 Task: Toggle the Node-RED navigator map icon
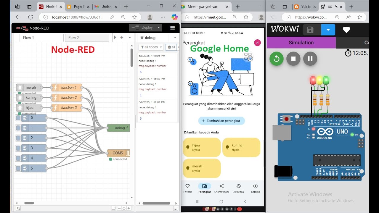coord(113,208)
